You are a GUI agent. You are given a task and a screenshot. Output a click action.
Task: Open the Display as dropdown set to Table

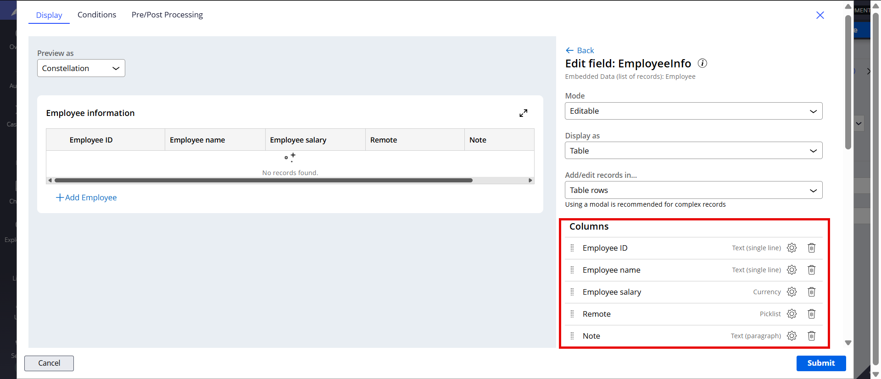tap(693, 151)
